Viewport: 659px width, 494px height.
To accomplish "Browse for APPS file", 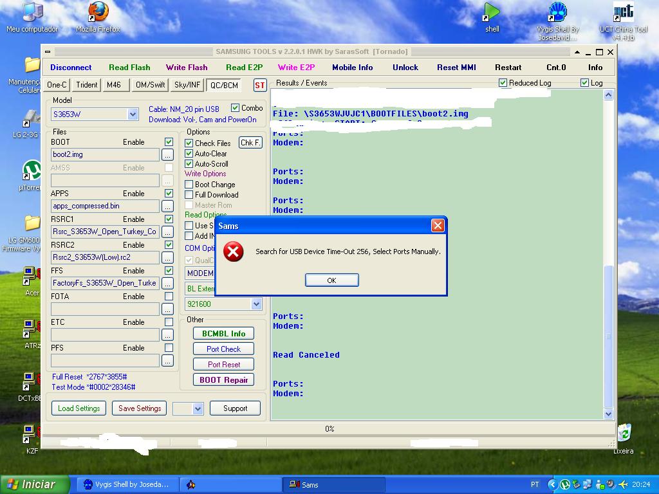I will 167,206.
